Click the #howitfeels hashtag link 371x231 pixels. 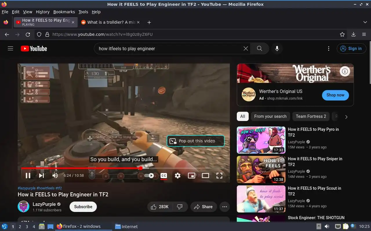(x=46, y=188)
